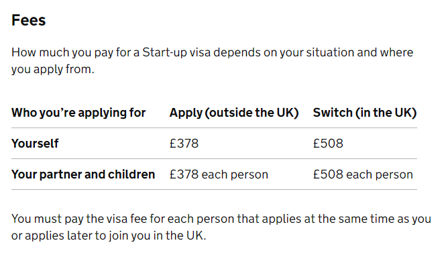Click the 'Your partner and children' row label

point(83,174)
